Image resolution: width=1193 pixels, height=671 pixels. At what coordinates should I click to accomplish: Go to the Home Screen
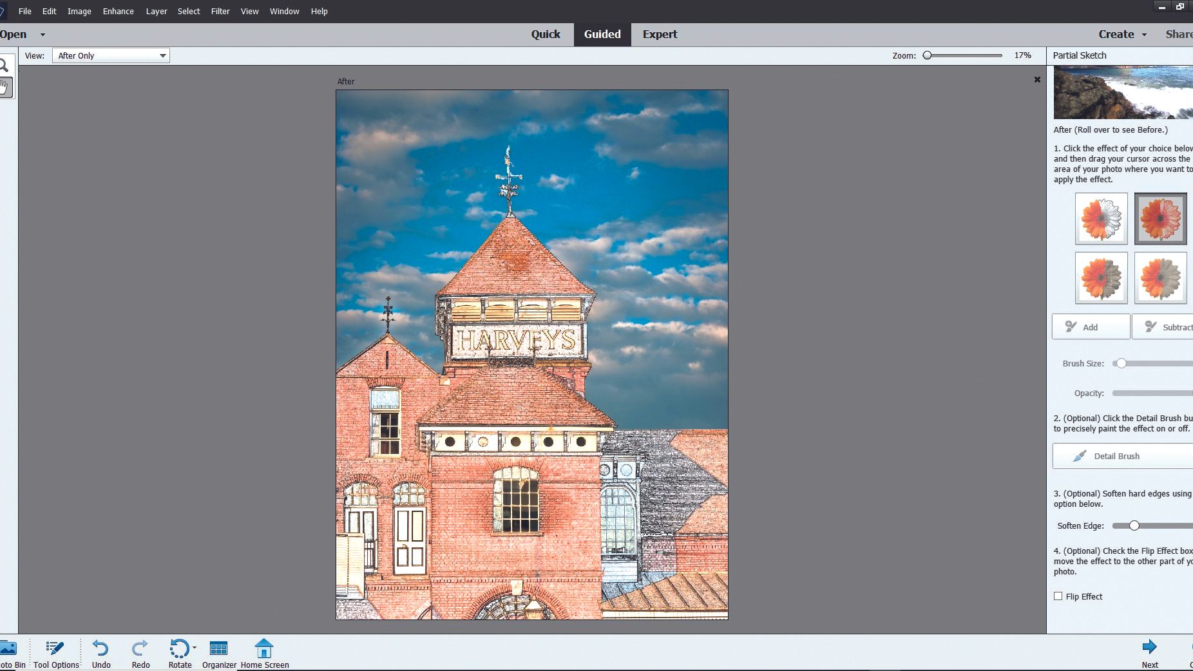264,654
